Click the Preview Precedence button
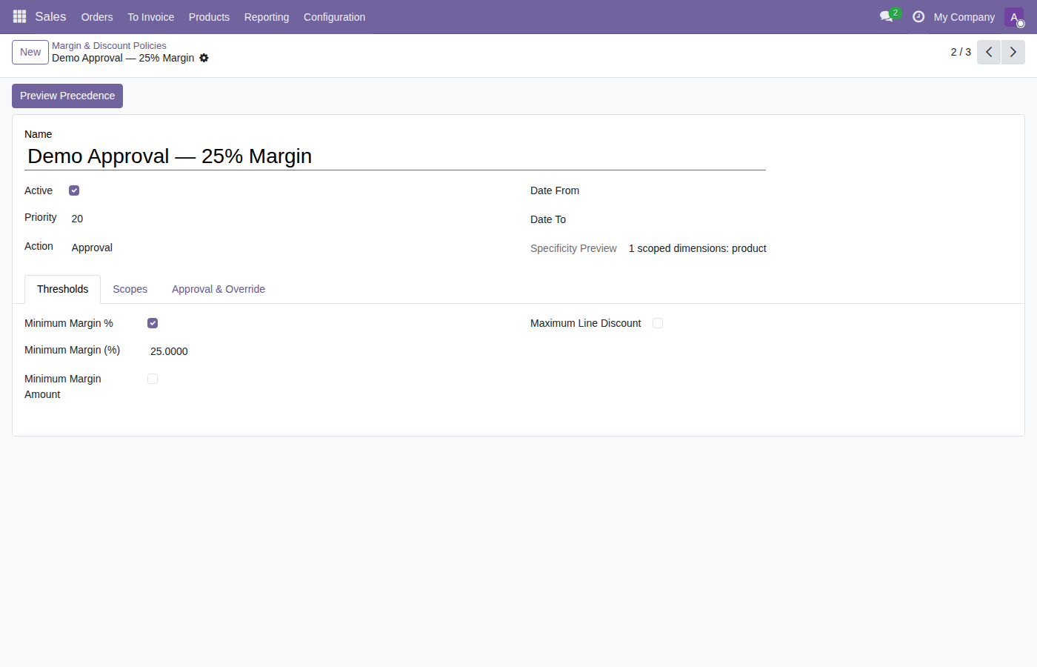Image resolution: width=1037 pixels, height=667 pixels. click(x=67, y=96)
